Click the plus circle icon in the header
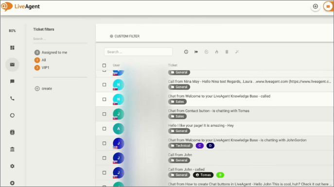Image resolution: width=334 pixels, height=187 pixels. click(x=315, y=6)
